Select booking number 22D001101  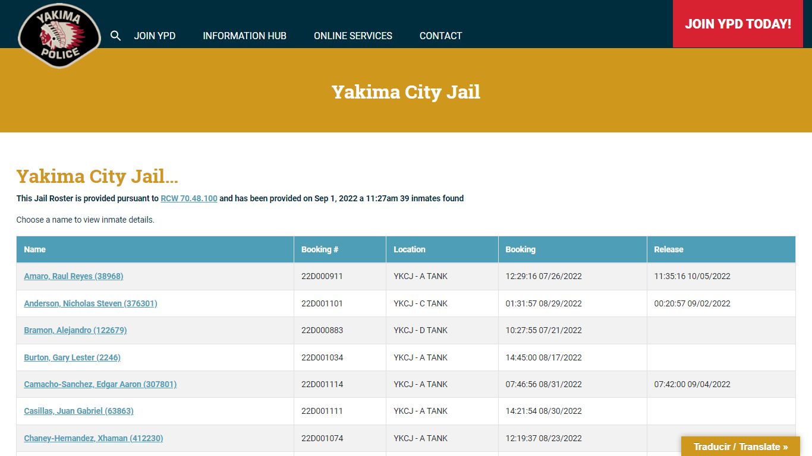click(322, 303)
